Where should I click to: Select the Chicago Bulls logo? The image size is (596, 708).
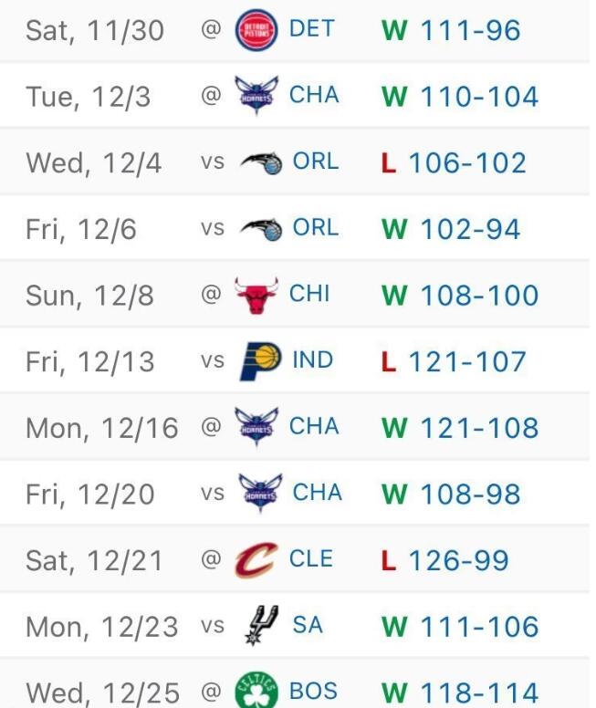(x=256, y=296)
